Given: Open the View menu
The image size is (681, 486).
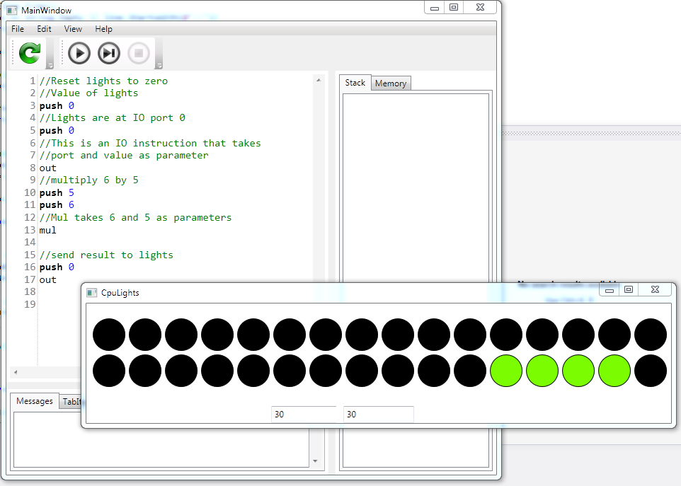Looking at the screenshot, I should tap(73, 28).
